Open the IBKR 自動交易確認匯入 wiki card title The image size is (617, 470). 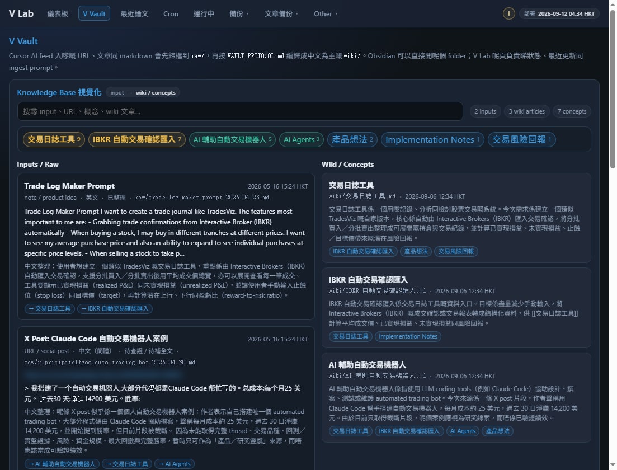[368, 280]
